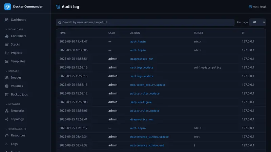Click the Stacks sidebar icon
The width and height of the screenshot is (271, 152).
tap(7, 45)
